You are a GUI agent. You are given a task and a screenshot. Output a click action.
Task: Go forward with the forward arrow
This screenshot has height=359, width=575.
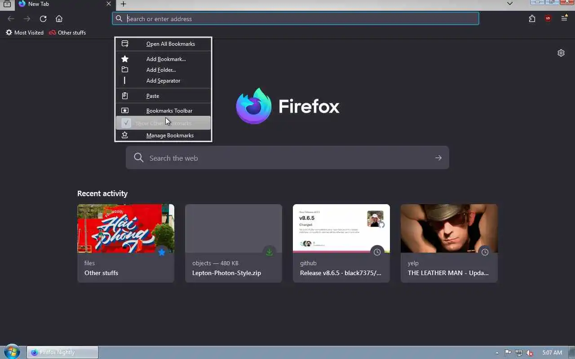27,19
